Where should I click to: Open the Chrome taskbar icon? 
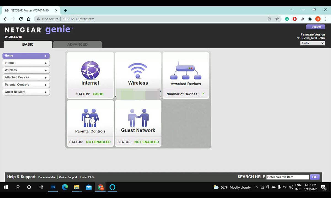click(x=100, y=187)
